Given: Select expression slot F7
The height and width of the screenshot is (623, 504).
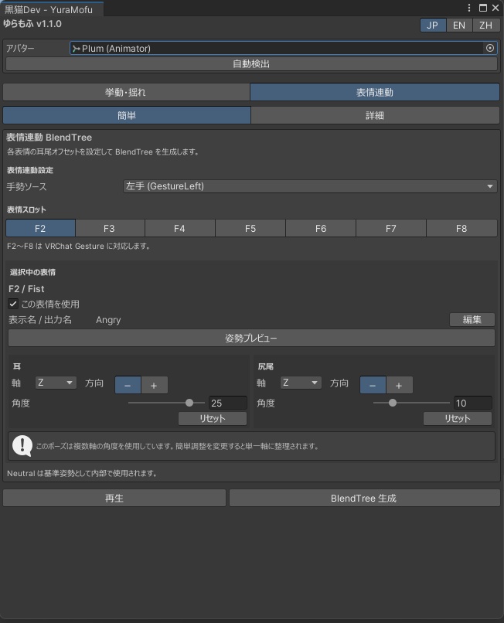Looking at the screenshot, I should 391,229.
